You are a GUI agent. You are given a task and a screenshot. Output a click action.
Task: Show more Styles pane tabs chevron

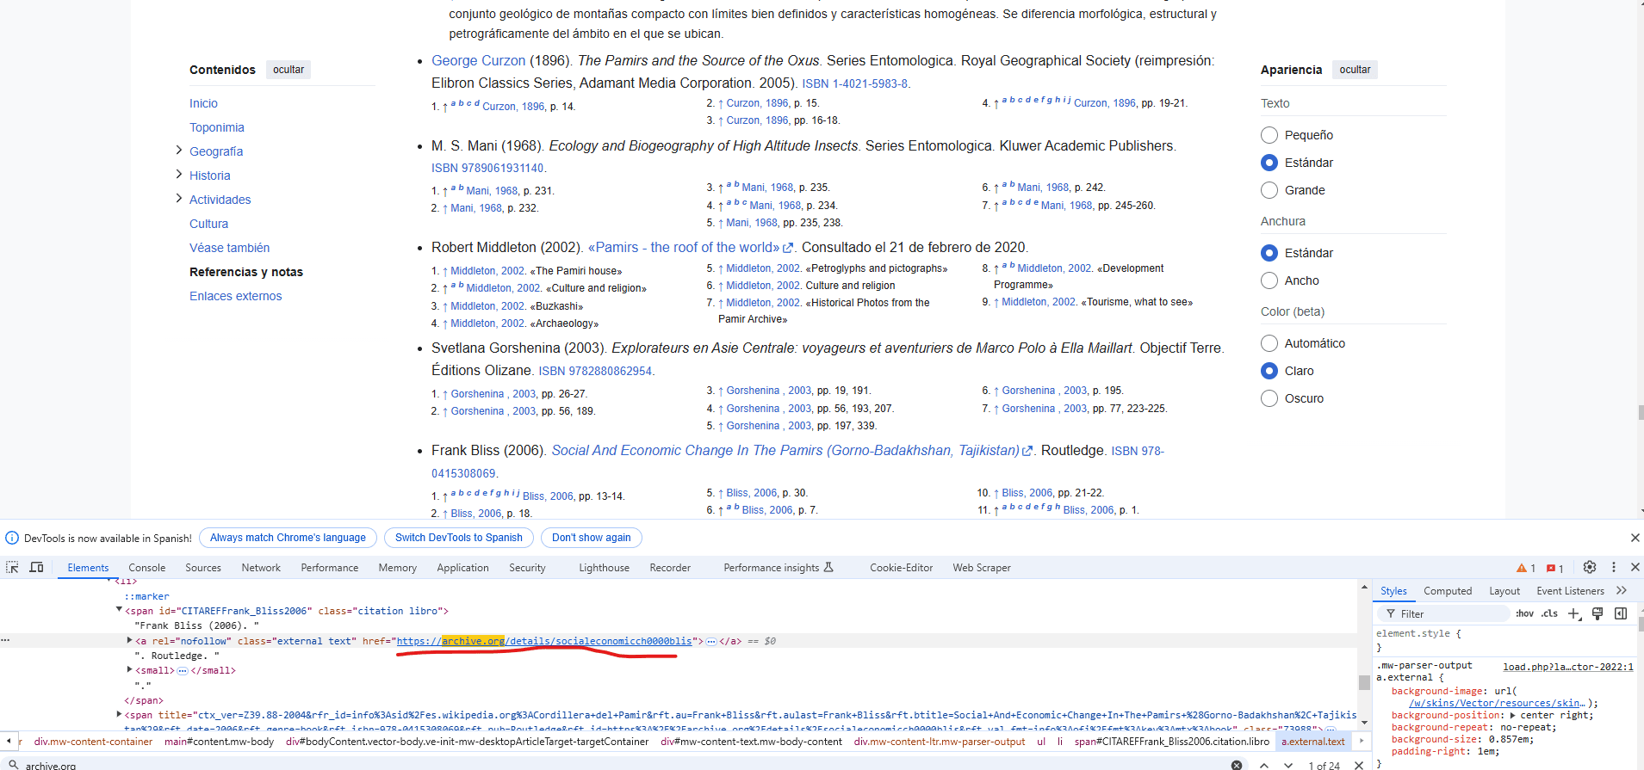point(1622,591)
